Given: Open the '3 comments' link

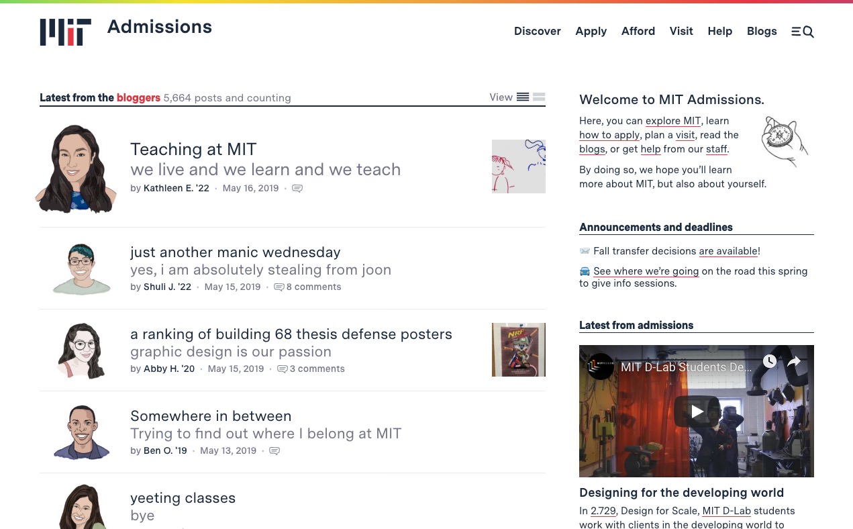Looking at the screenshot, I should tap(317, 369).
